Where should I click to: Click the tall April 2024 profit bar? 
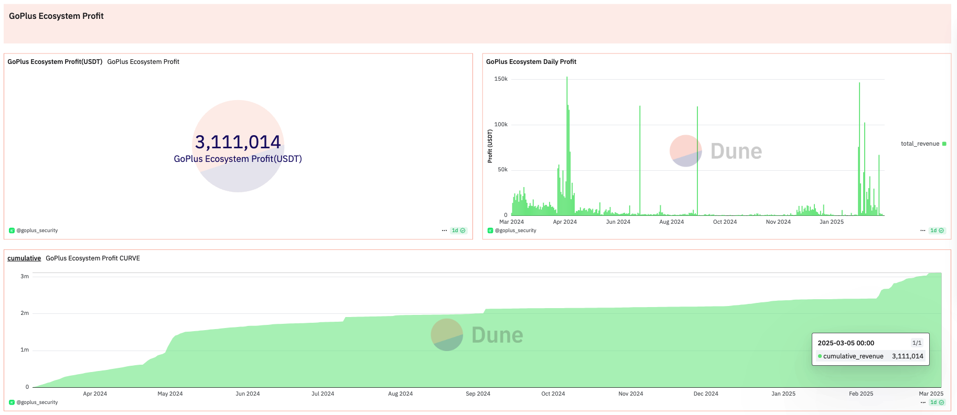[x=567, y=146]
